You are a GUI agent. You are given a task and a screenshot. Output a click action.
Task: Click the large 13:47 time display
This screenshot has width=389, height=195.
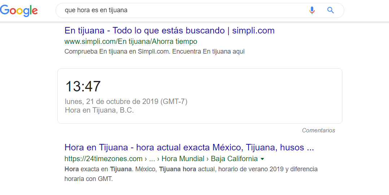click(x=83, y=87)
